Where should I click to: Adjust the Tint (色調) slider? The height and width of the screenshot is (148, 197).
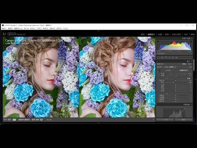click(176, 76)
